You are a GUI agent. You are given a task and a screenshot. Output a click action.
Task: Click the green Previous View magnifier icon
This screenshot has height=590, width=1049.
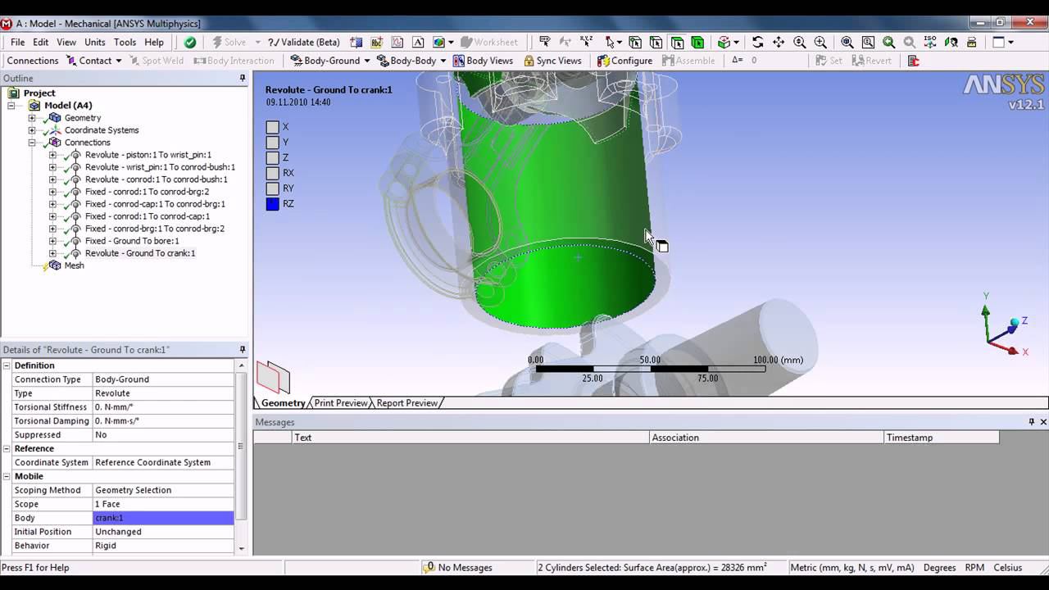coord(888,42)
